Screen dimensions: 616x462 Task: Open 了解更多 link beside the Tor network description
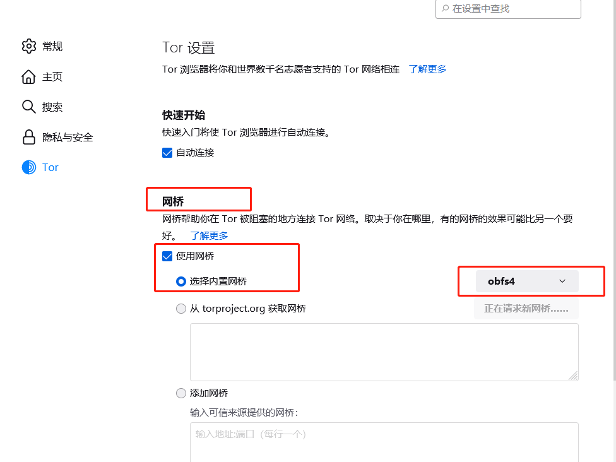pyautogui.click(x=427, y=69)
